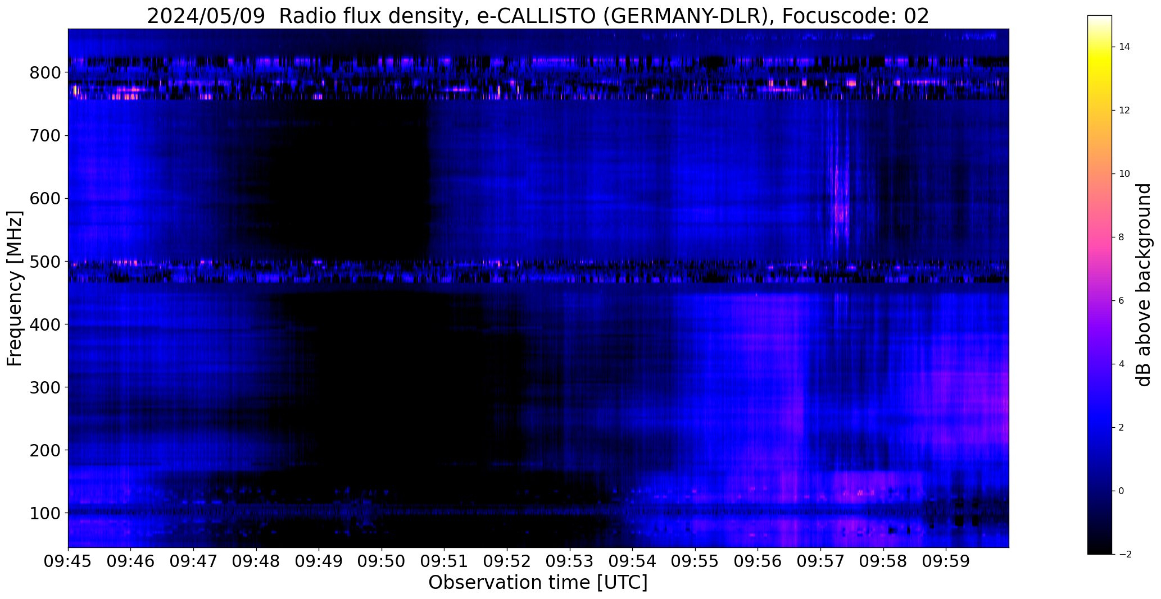Click the 200 frequency tick label

point(45,450)
